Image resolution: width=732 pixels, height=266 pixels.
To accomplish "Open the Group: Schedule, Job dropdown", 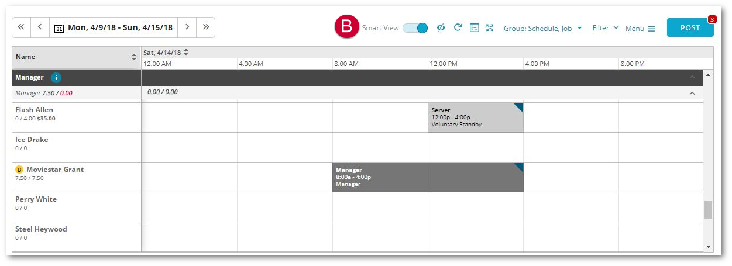I will coord(542,28).
